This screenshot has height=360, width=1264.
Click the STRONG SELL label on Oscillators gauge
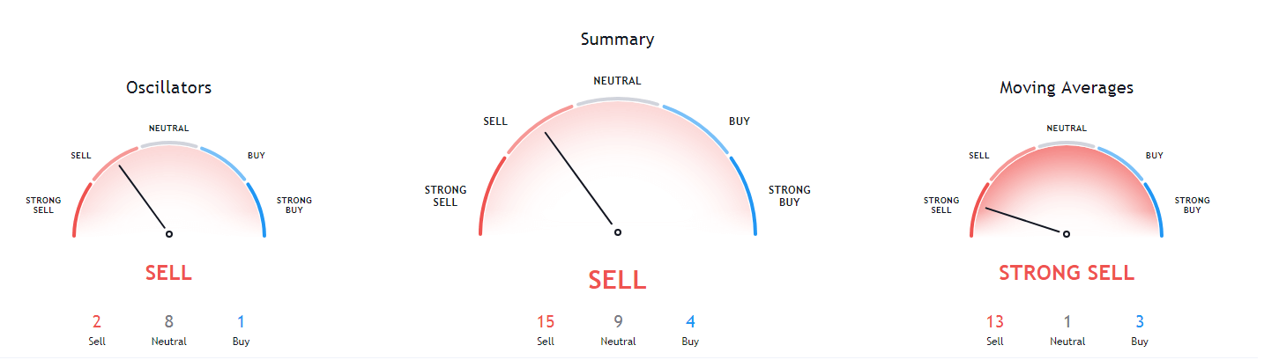(44, 205)
